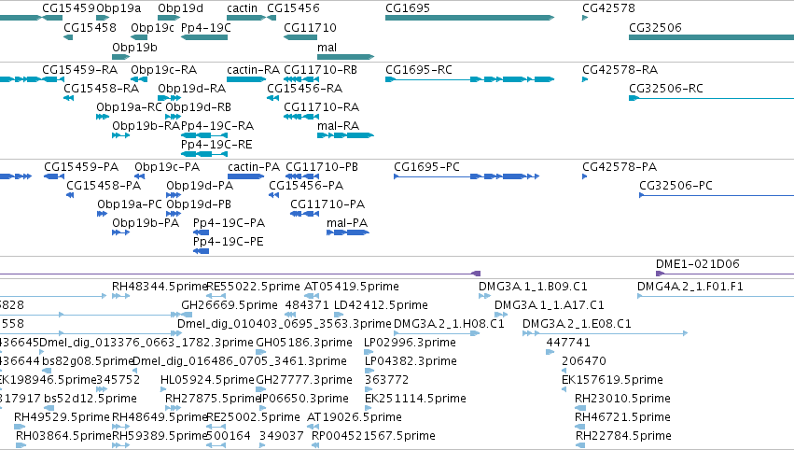Select the DMG3A.2_1.H08.C1 label

point(449,323)
